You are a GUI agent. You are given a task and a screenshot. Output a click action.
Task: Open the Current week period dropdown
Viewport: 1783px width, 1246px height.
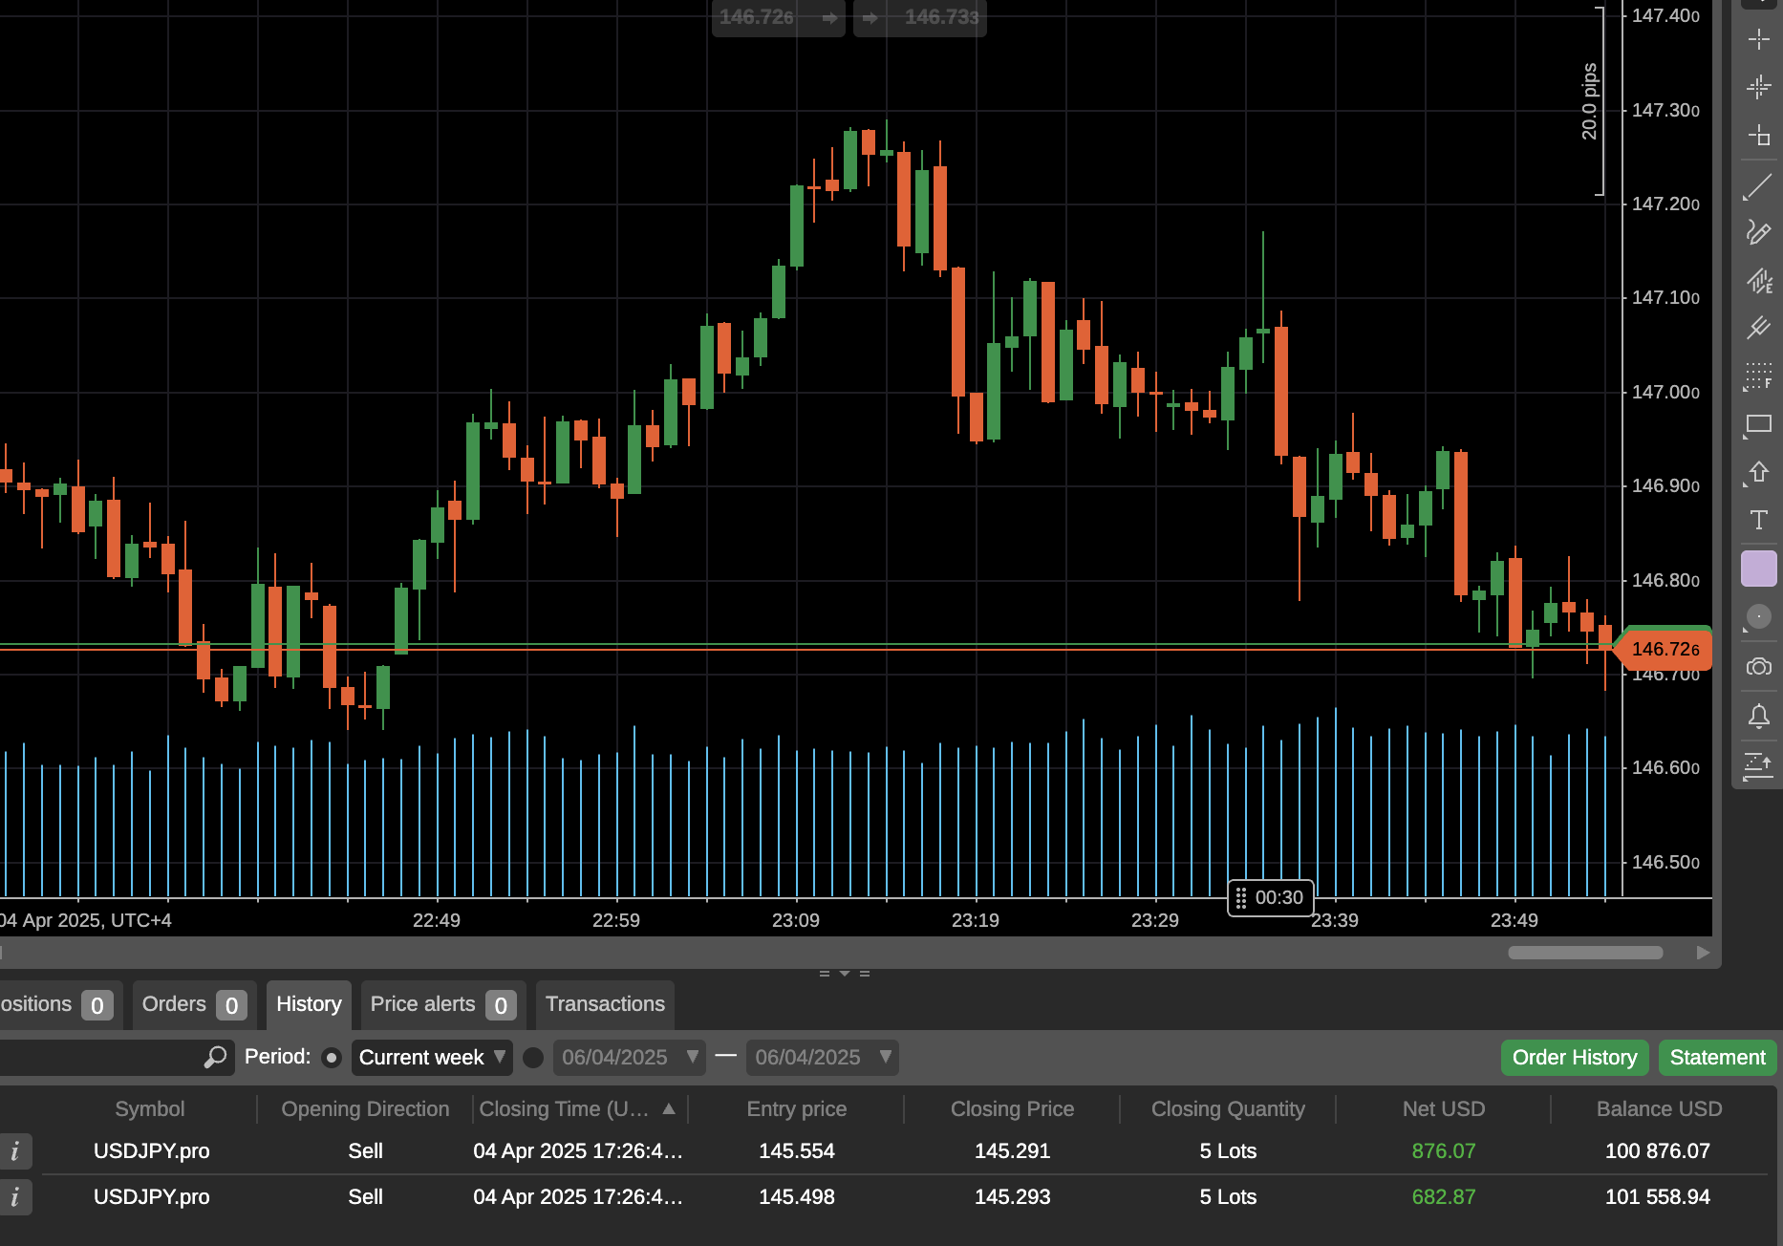tap(432, 1058)
